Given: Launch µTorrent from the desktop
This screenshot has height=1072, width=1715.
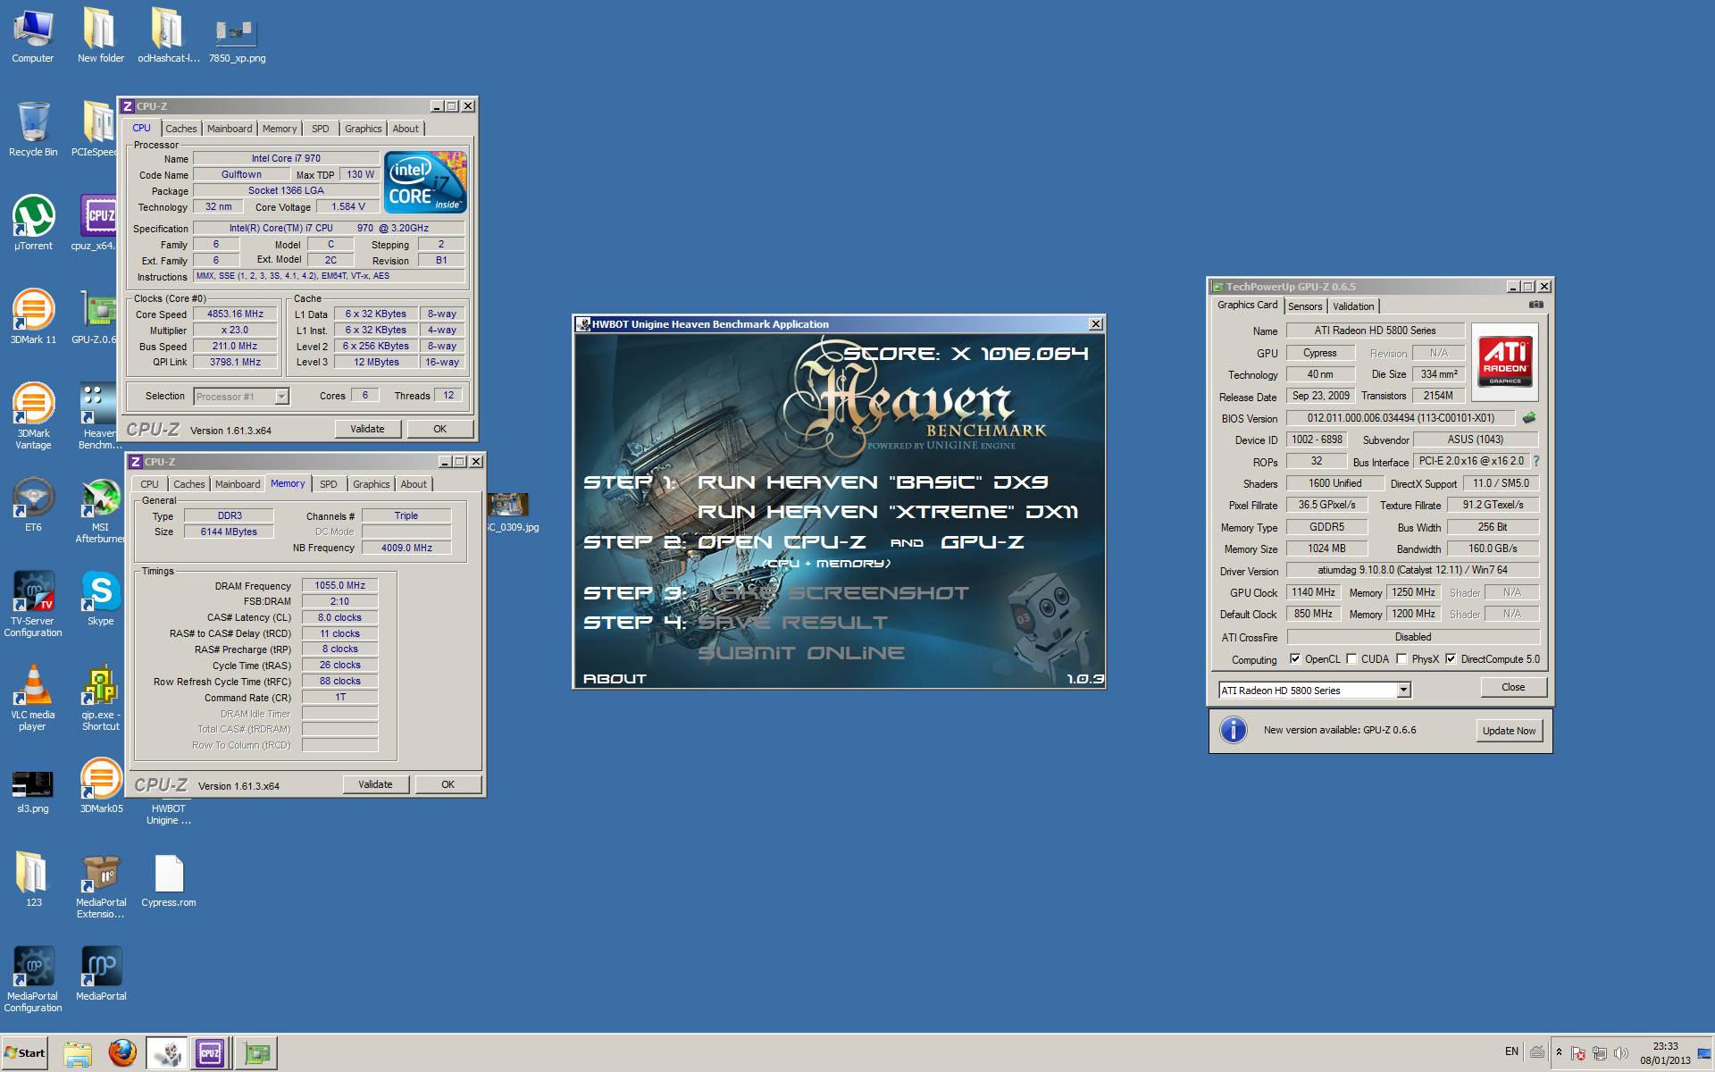Looking at the screenshot, I should 32,223.
